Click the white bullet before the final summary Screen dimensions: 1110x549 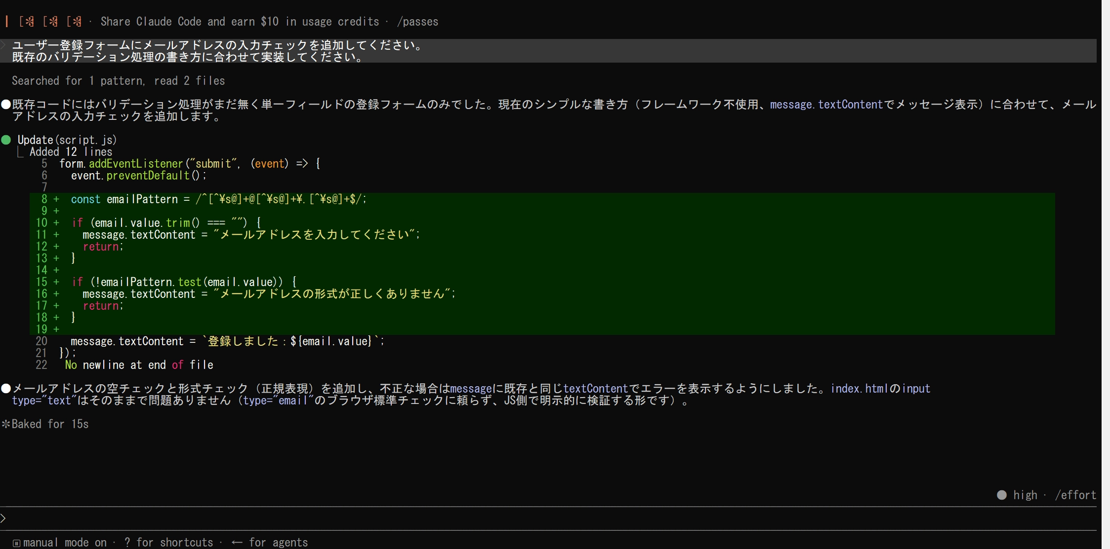tap(6, 389)
